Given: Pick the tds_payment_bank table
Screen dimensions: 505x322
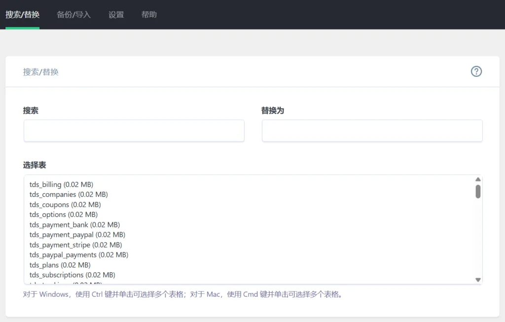Looking at the screenshot, I should click(74, 225).
